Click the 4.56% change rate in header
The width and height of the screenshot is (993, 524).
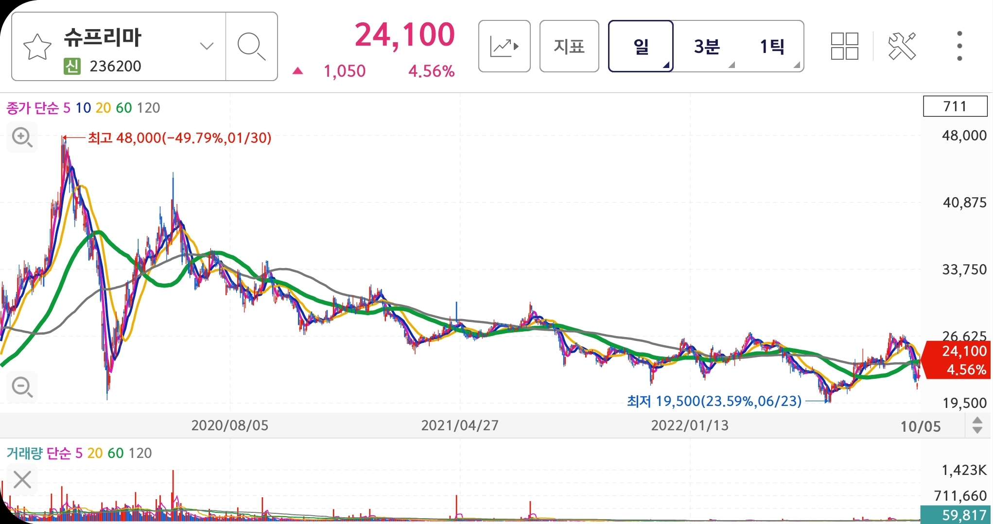tap(431, 71)
